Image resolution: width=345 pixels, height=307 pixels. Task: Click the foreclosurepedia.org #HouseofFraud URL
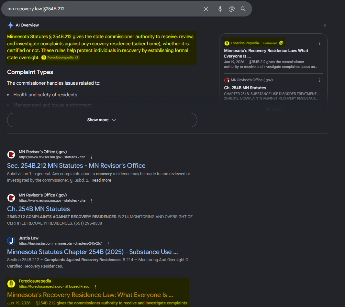(54, 287)
